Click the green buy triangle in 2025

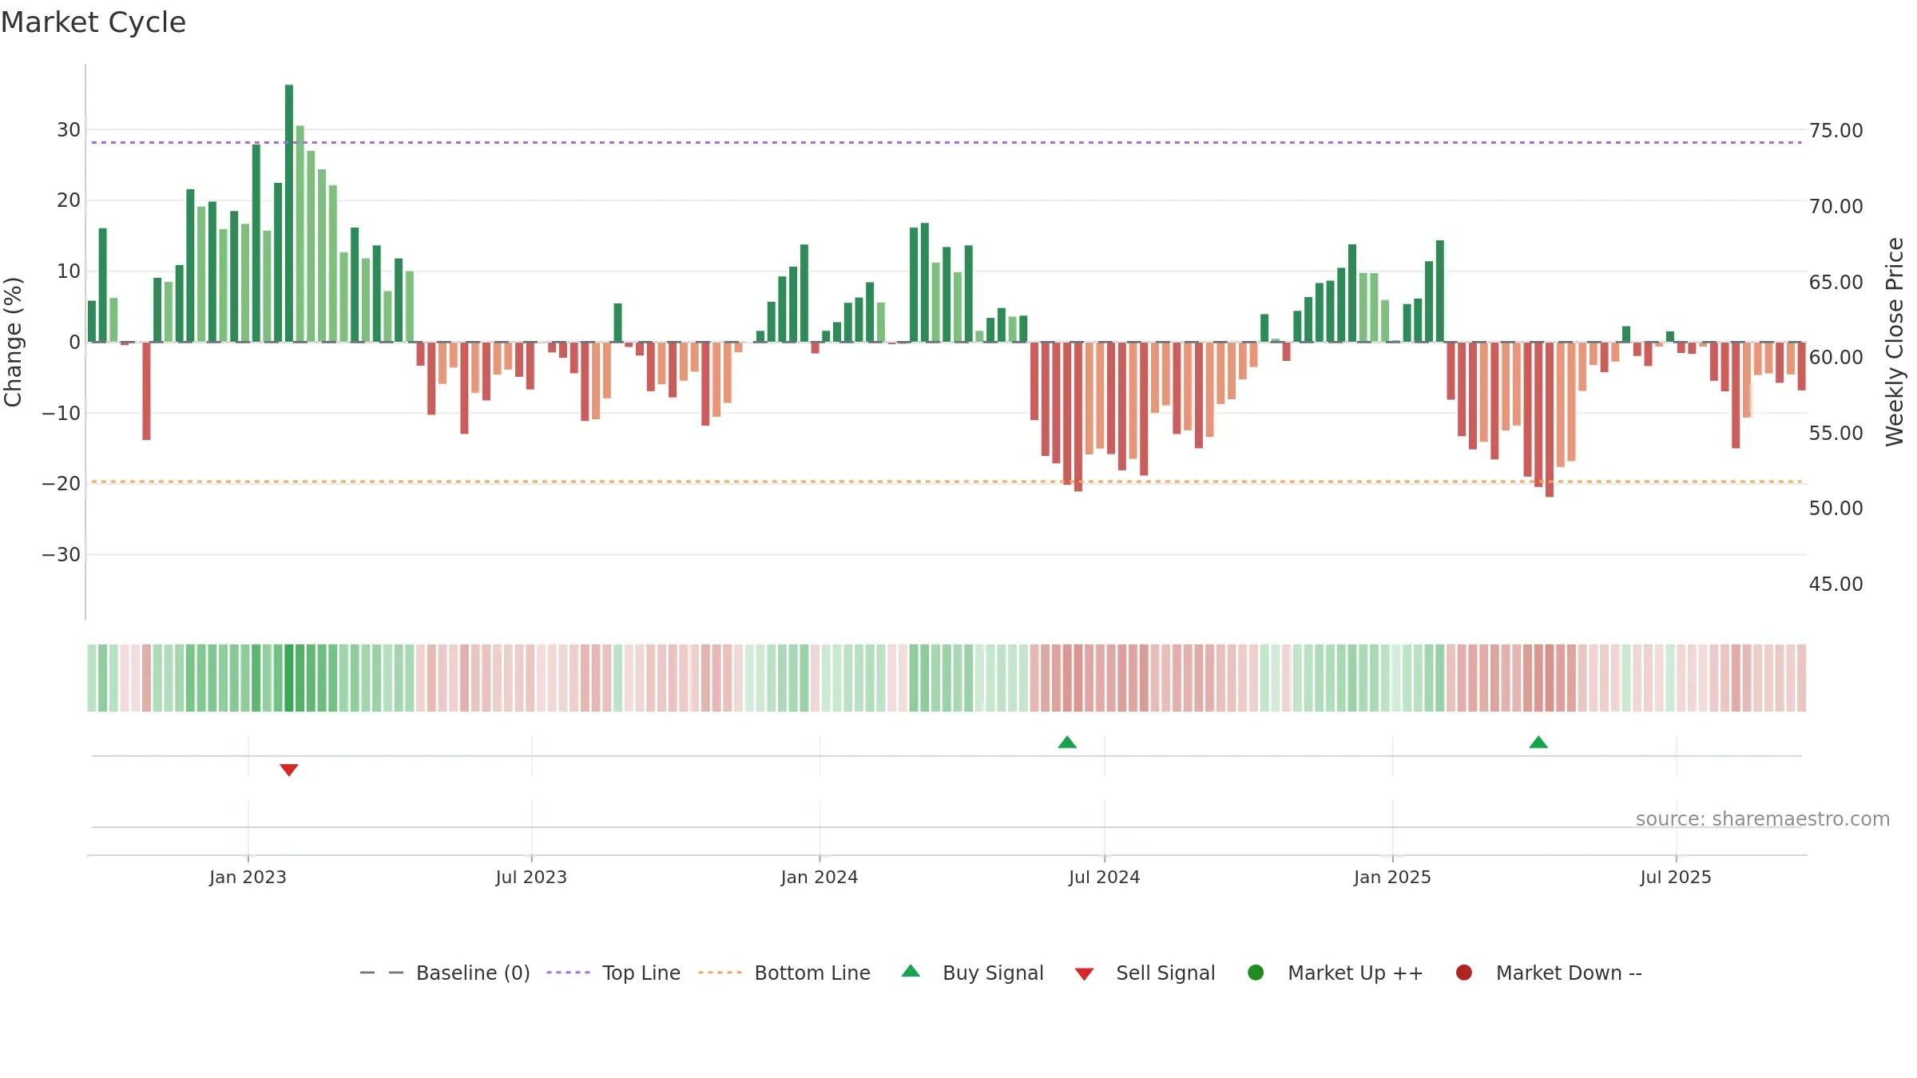coord(1538,743)
